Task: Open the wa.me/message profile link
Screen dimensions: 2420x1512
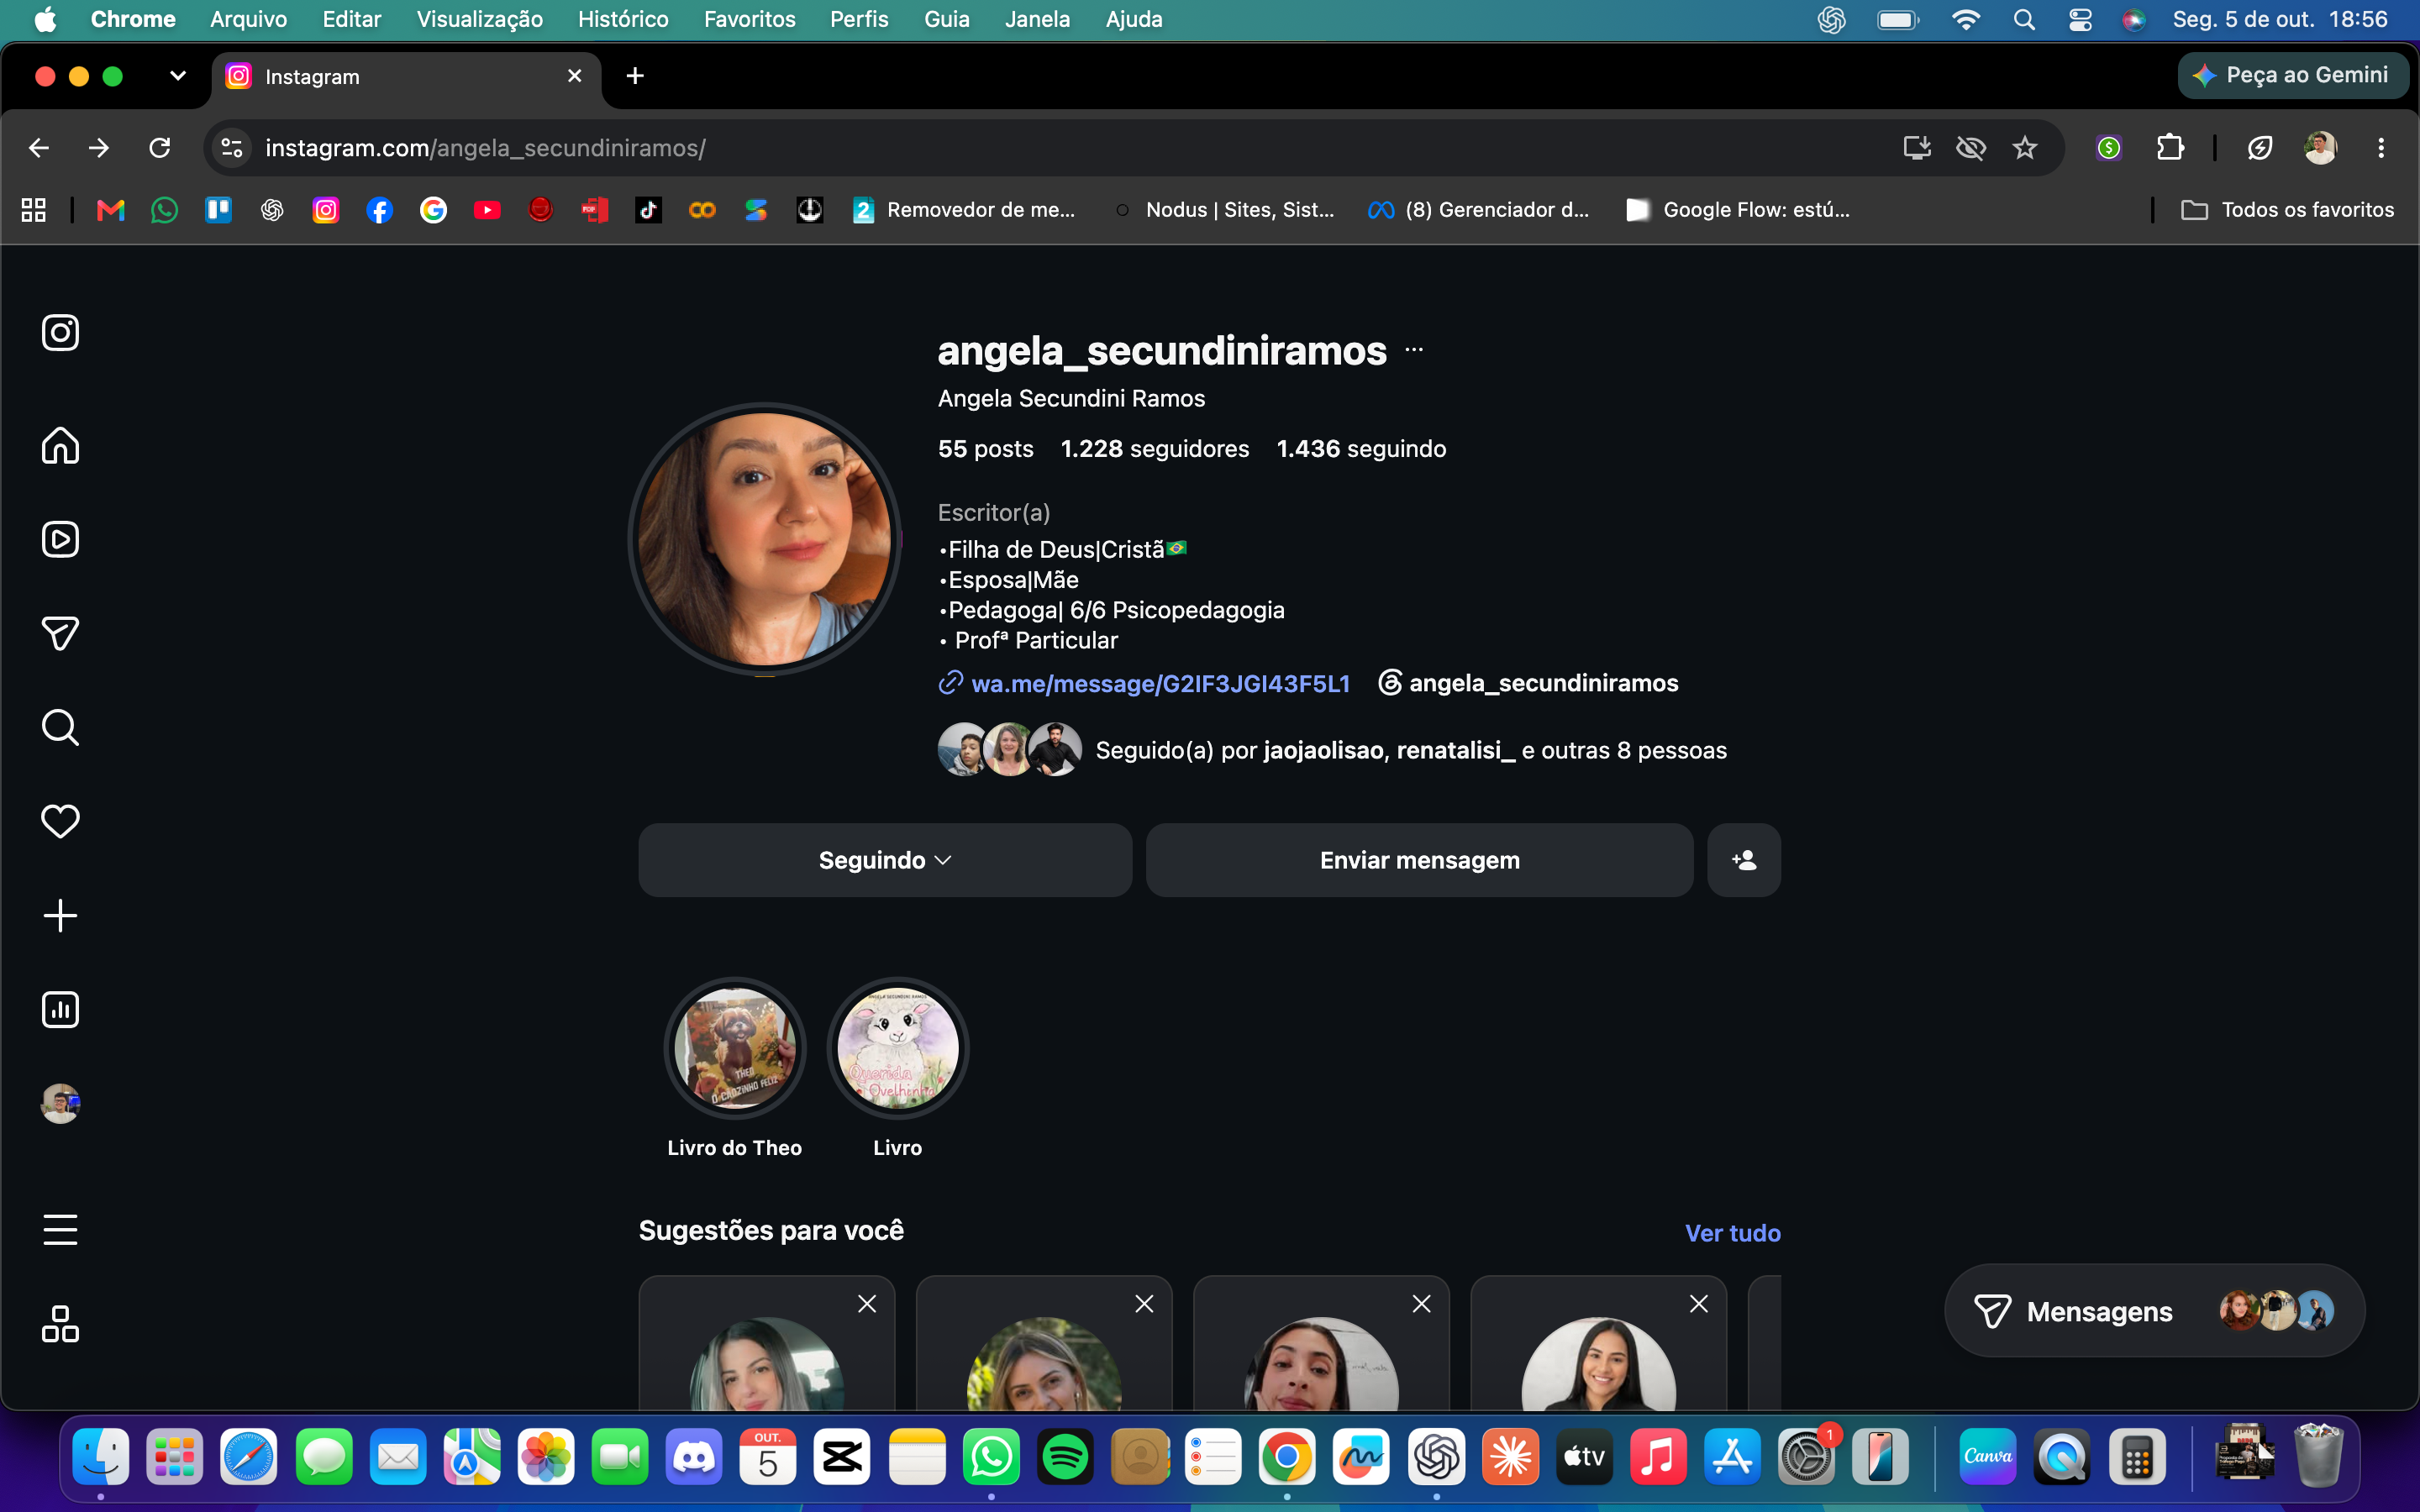Action: 1160,683
